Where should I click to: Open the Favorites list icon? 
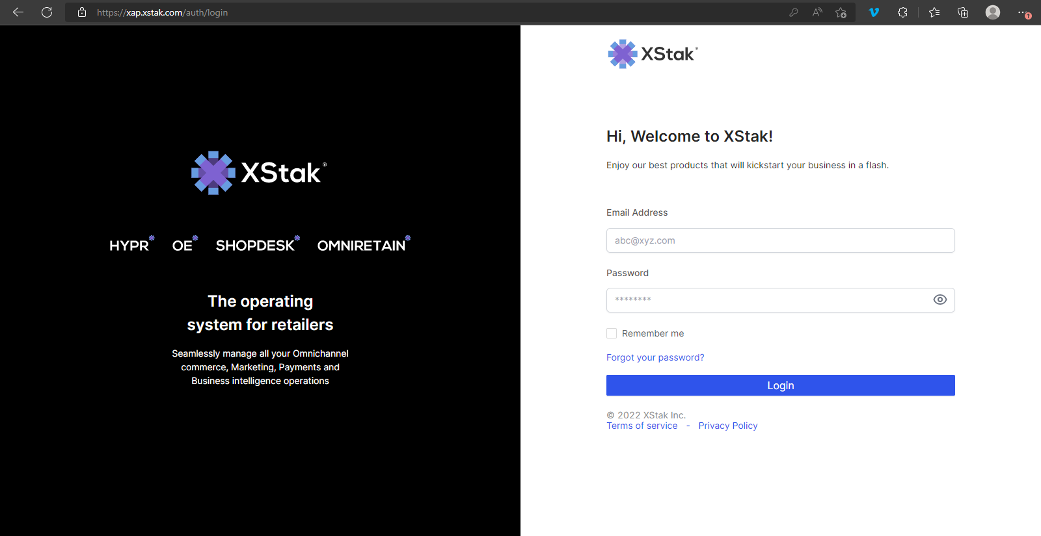934,12
